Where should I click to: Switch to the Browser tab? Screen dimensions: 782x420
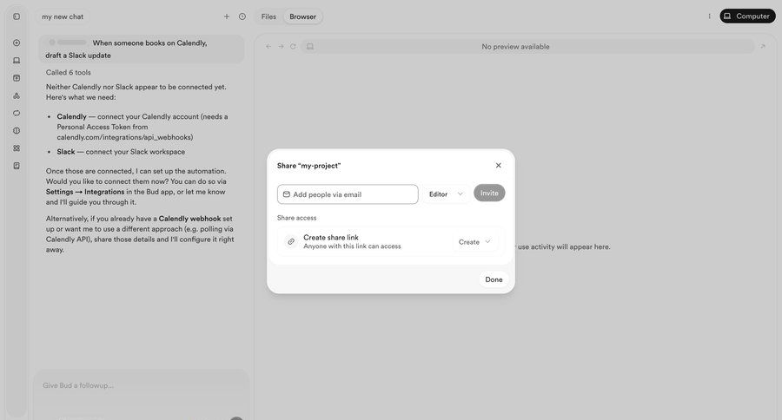[302, 16]
